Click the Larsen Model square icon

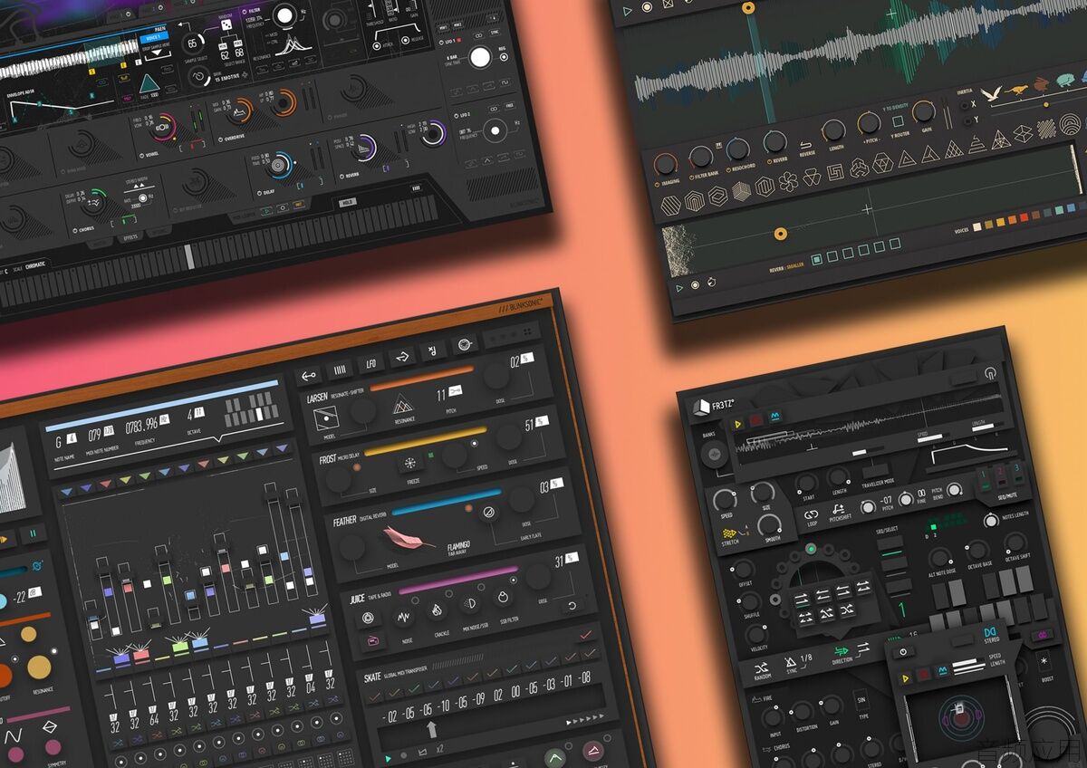point(325,418)
